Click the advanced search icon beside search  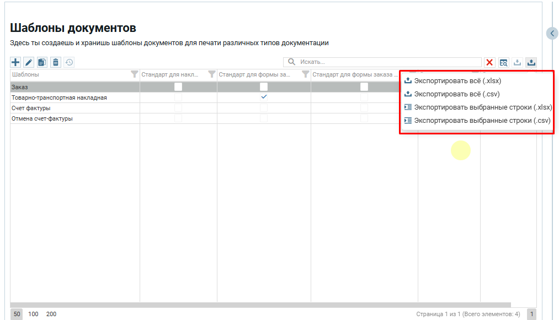[504, 62]
